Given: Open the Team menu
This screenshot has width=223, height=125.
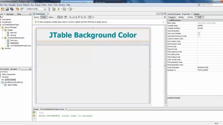Looking at the screenshot, I should [x=50, y=5].
